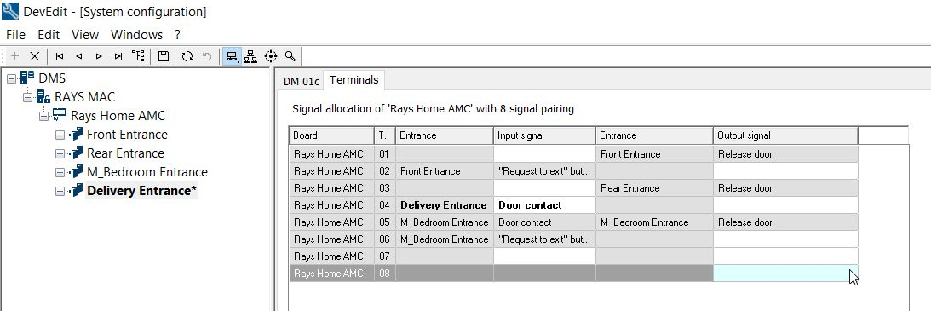Click the delete X toolbar icon
The image size is (931, 311).
click(34, 56)
